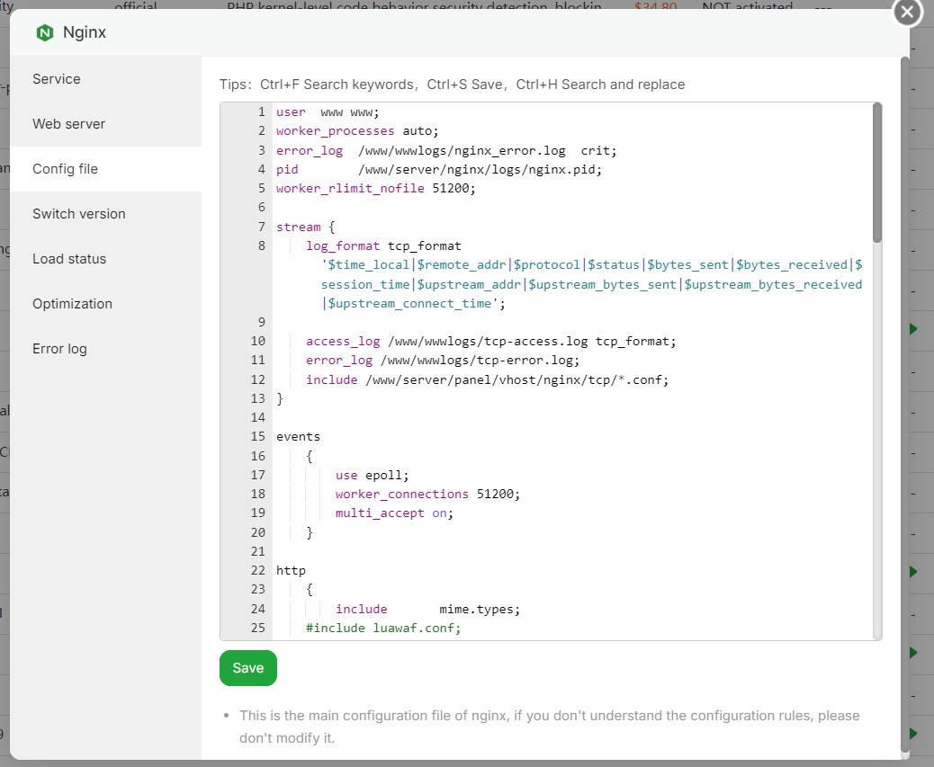934x767 pixels.
Task: Click line number 21 in the gutter
Action: pyautogui.click(x=258, y=551)
